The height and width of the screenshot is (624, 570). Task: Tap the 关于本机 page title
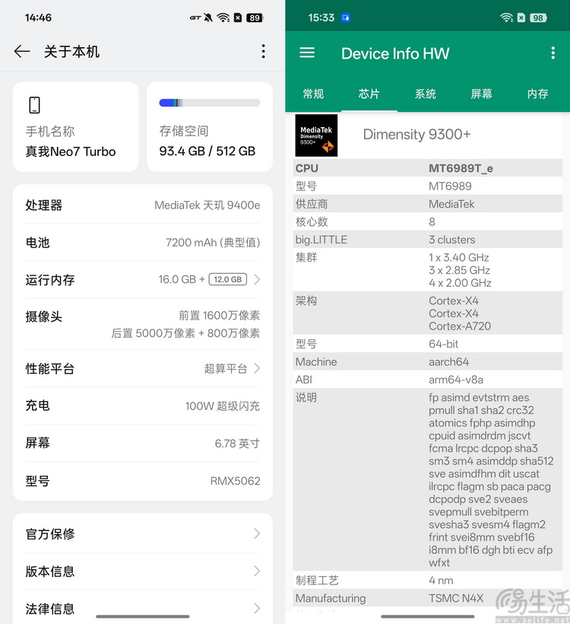coord(71,52)
